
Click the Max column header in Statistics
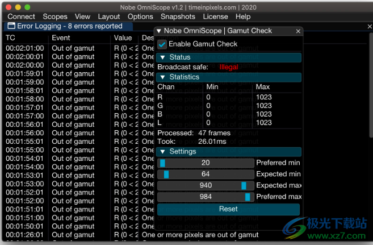263,87
